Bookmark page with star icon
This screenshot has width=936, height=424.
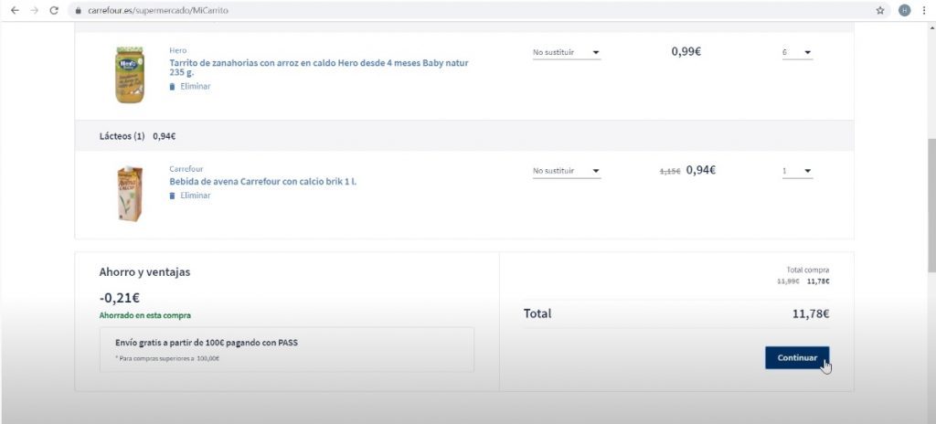click(879, 10)
